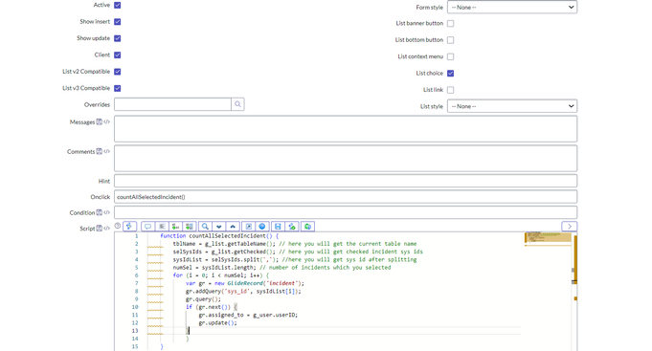Click the code minimap preview thumbnail
Viewport: 652px width, 351px height.
(548, 238)
